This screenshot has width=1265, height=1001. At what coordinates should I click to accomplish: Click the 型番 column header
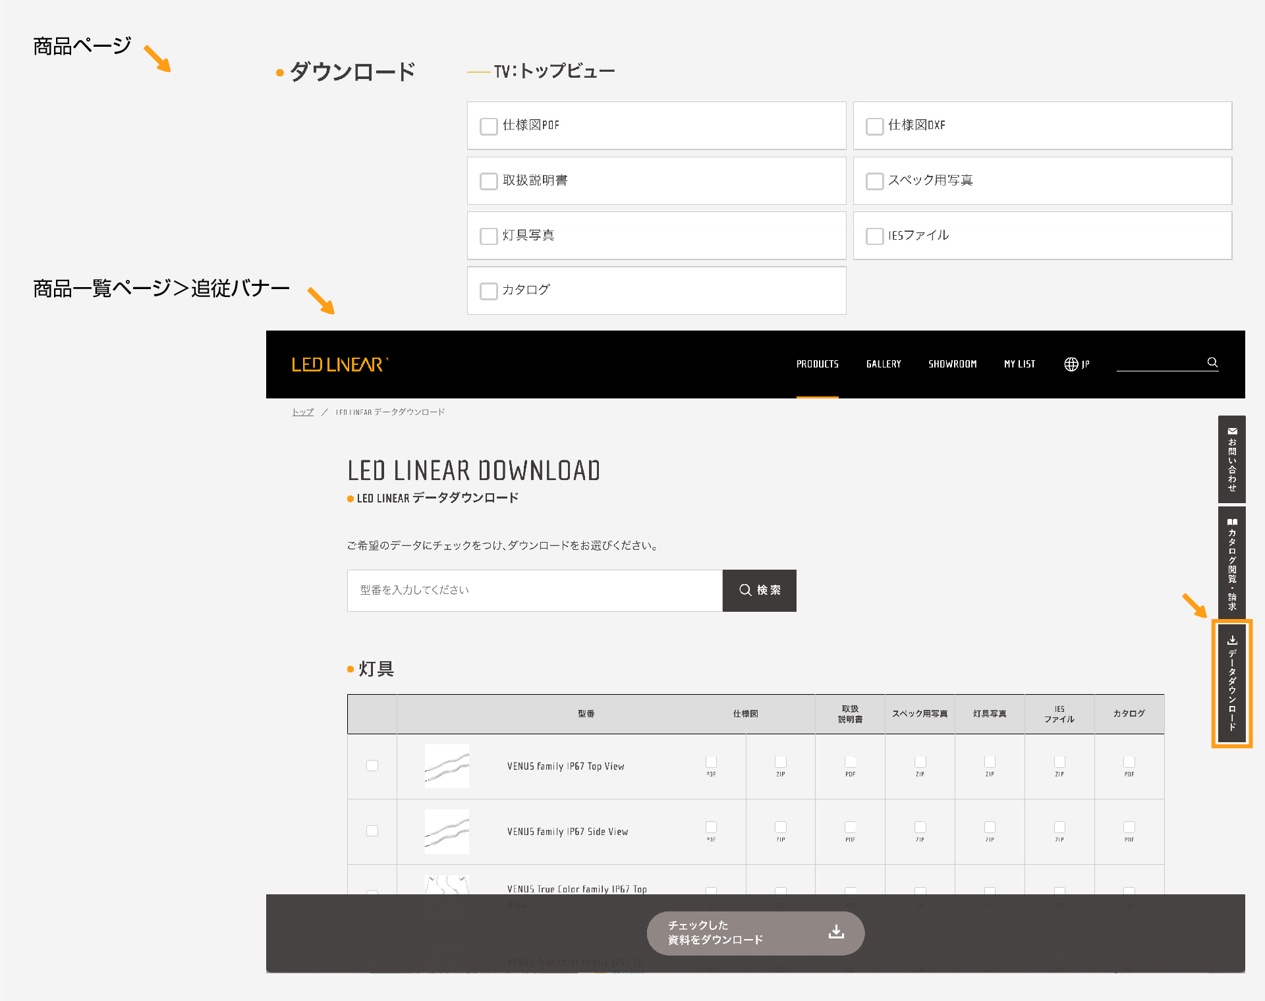(586, 714)
